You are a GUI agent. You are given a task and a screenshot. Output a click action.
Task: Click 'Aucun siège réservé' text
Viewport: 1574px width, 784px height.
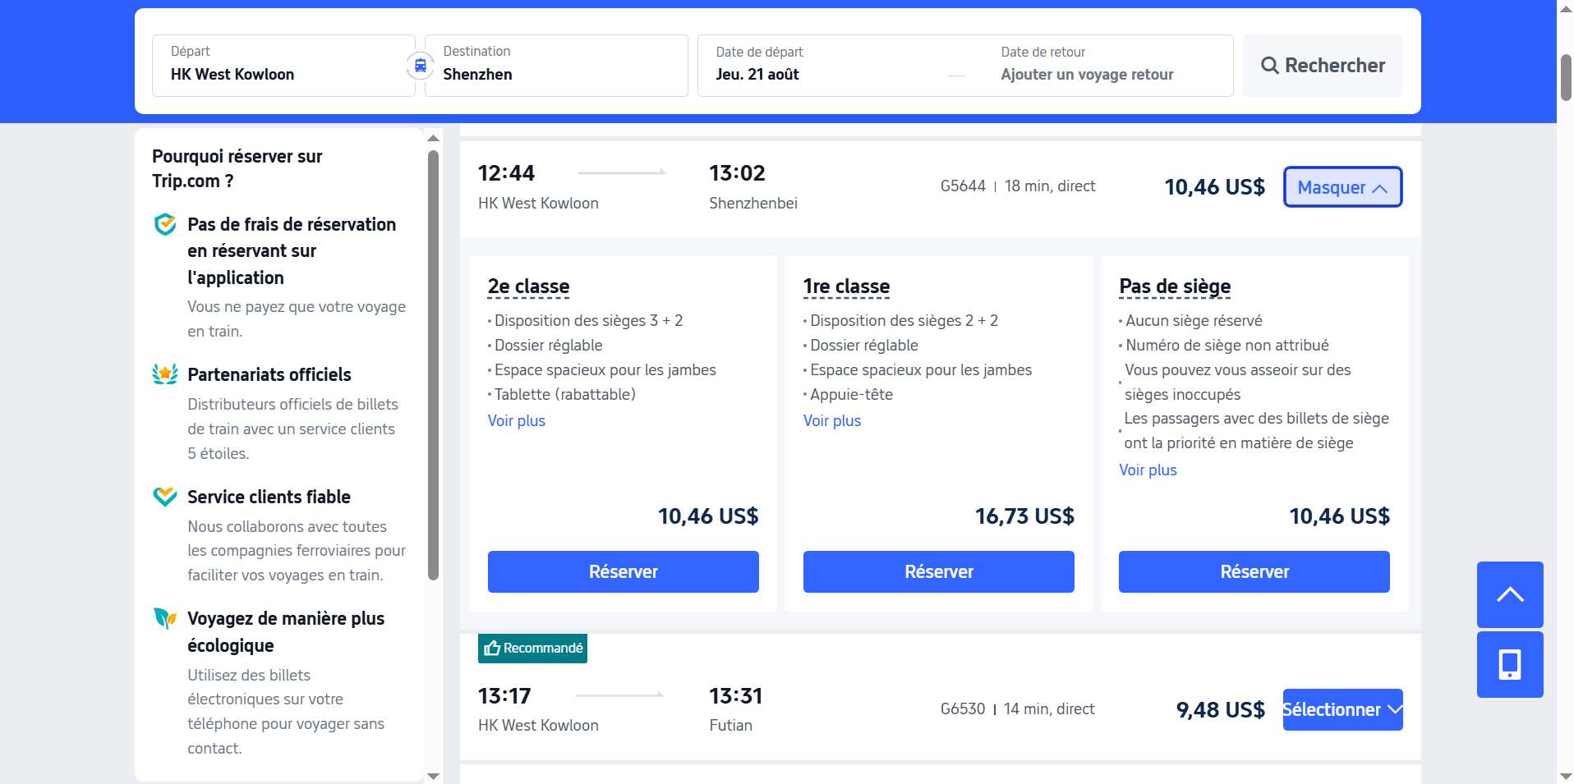(1194, 320)
